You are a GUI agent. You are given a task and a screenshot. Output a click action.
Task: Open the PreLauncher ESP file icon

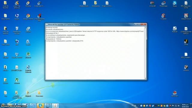click(186, 30)
